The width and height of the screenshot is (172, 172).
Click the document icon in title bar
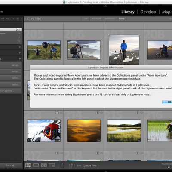point(64,2)
